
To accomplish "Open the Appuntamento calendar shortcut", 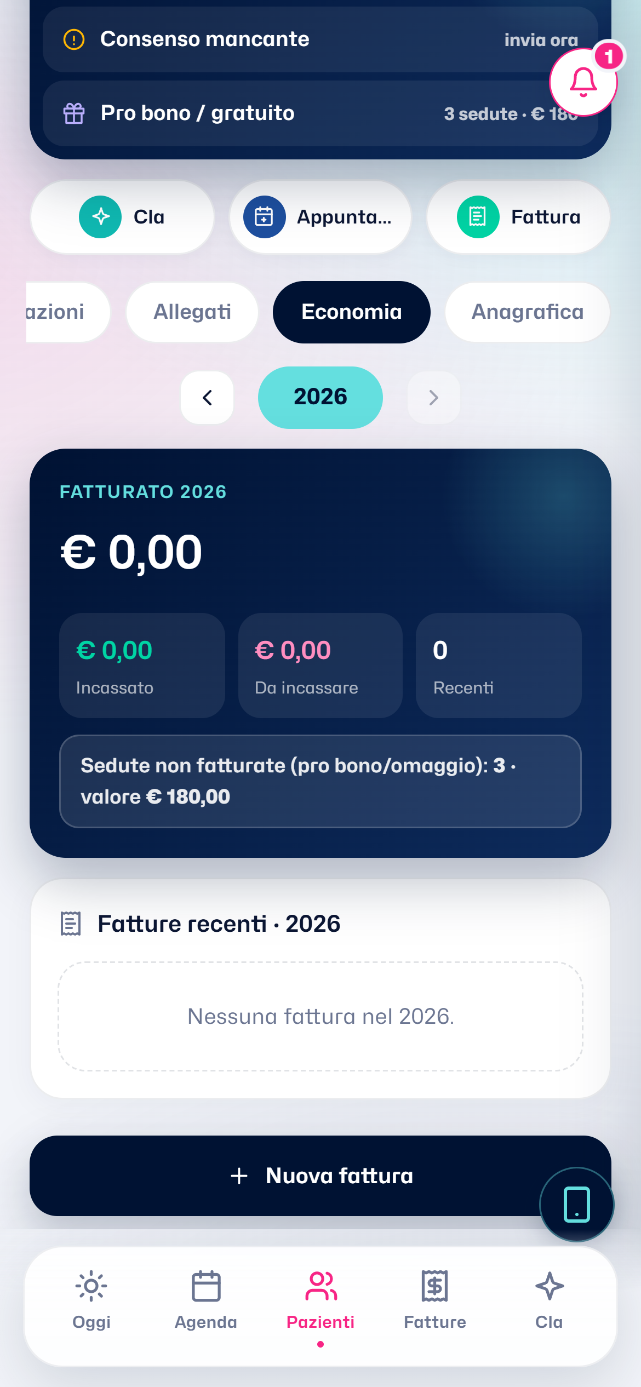I will pyautogui.click(x=321, y=217).
